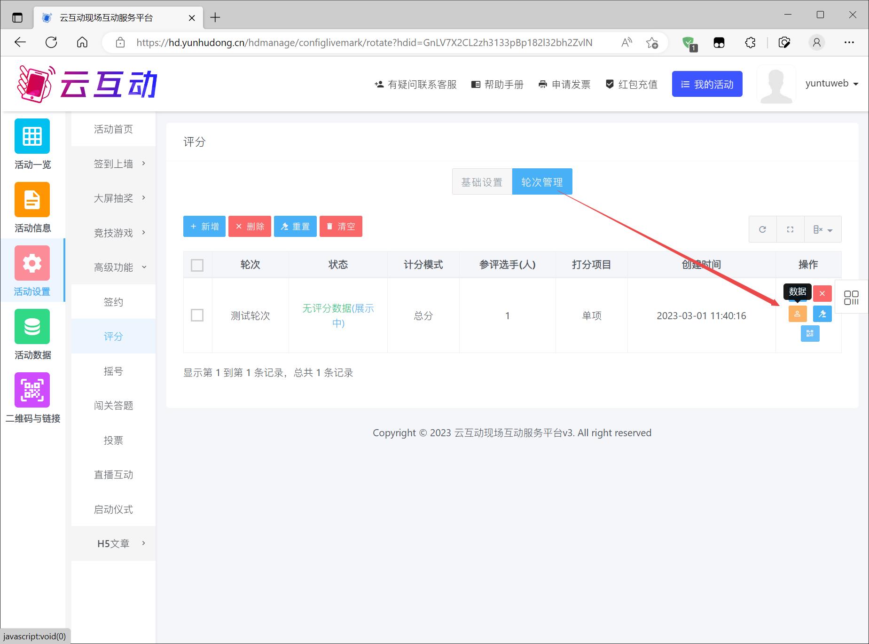
Task: Switch to the 基础设置 tab
Action: pyautogui.click(x=482, y=182)
